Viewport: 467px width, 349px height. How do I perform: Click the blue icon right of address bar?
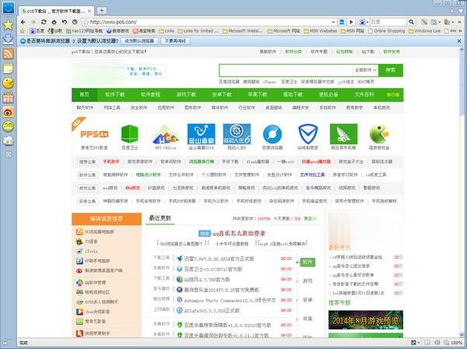point(342,22)
